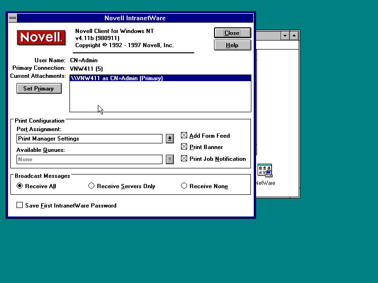378x283 pixels.
Task: Click maximize arrow of background window
Action: (294, 36)
